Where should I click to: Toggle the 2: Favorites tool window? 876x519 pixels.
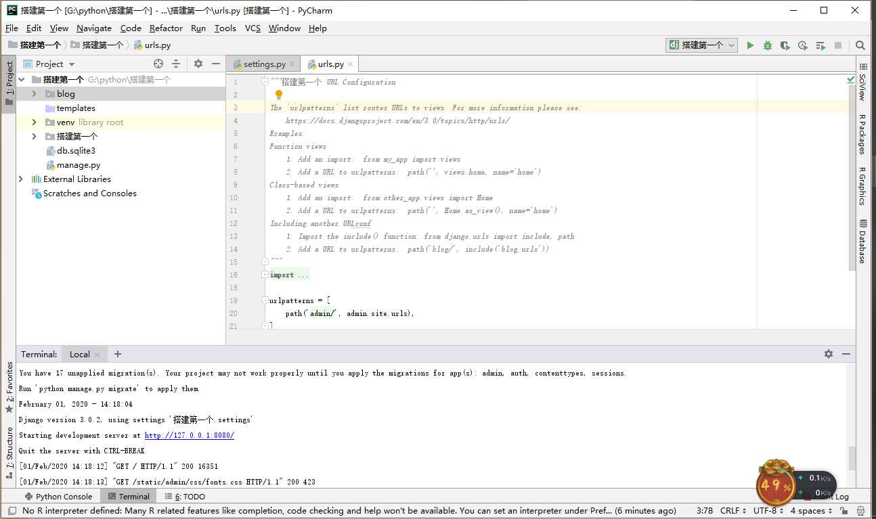[x=9, y=387]
